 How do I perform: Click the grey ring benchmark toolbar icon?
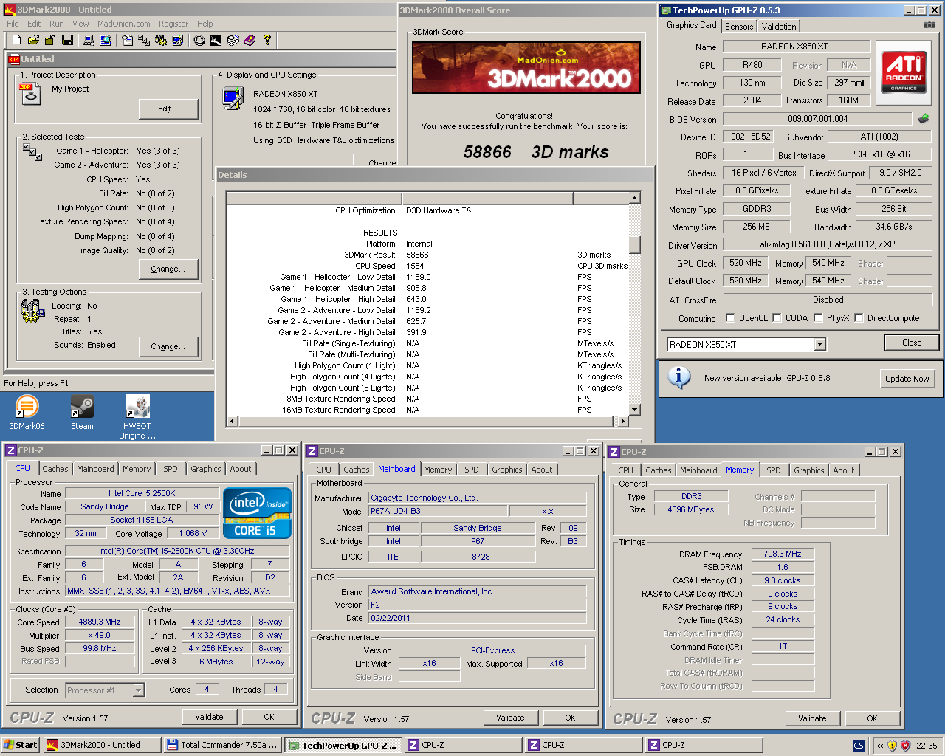(x=199, y=40)
